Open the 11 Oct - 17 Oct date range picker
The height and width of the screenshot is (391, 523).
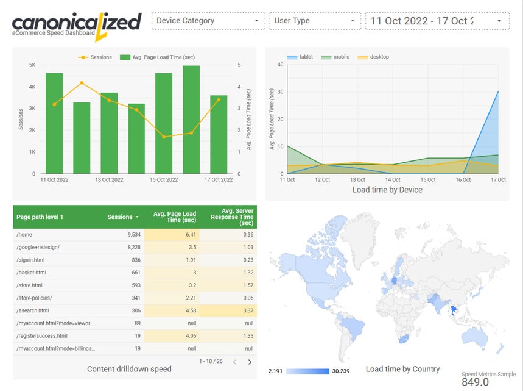[x=436, y=20]
